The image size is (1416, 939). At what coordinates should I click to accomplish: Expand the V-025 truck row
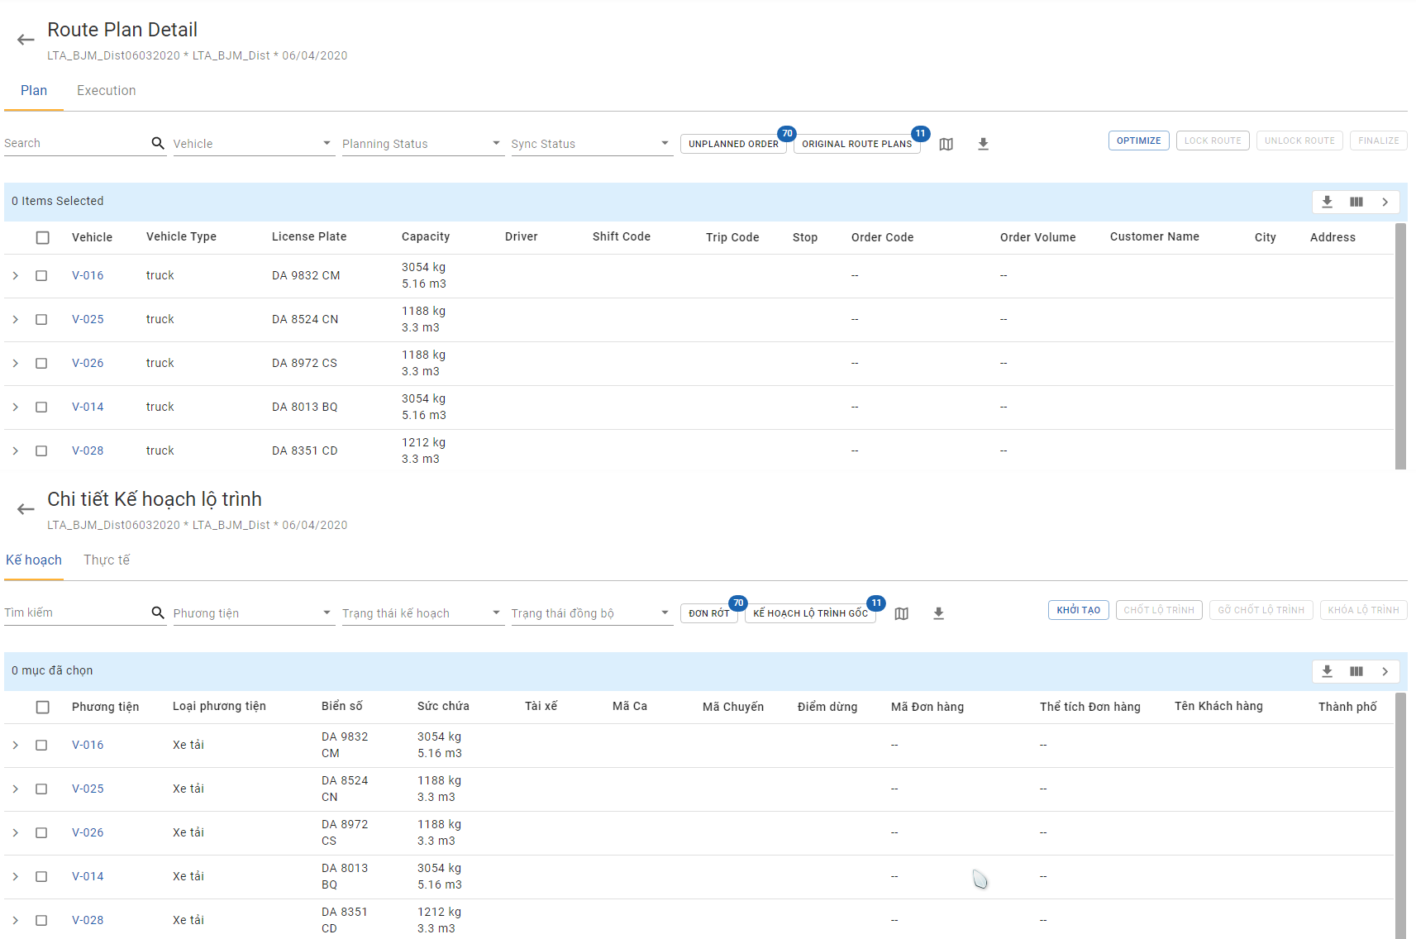pyautogui.click(x=15, y=319)
